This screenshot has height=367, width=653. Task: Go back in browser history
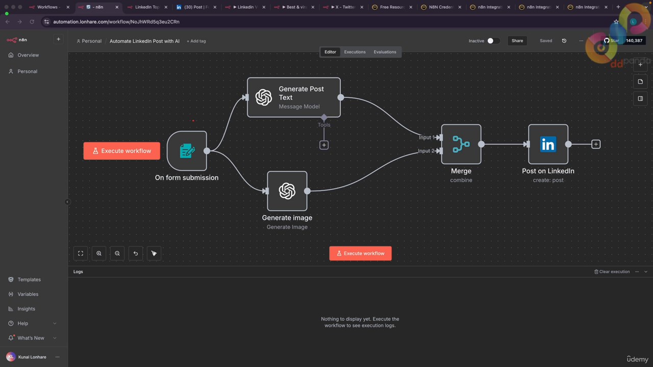click(8, 22)
